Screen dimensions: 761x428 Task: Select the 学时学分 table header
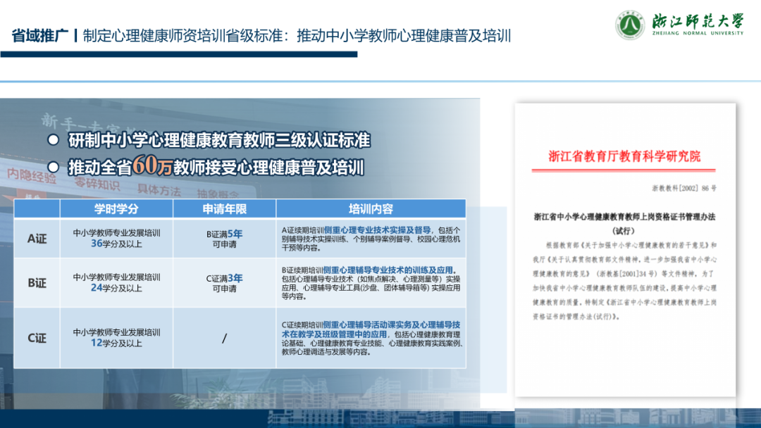tap(116, 209)
